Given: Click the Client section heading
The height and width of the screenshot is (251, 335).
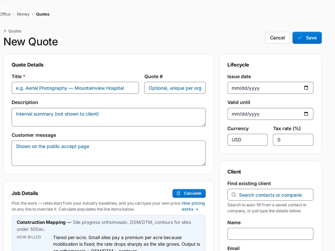Looking at the screenshot, I should click(x=234, y=172).
